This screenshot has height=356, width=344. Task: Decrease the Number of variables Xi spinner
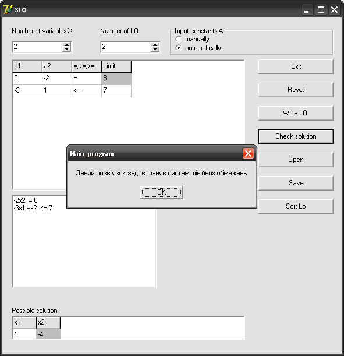66,50
